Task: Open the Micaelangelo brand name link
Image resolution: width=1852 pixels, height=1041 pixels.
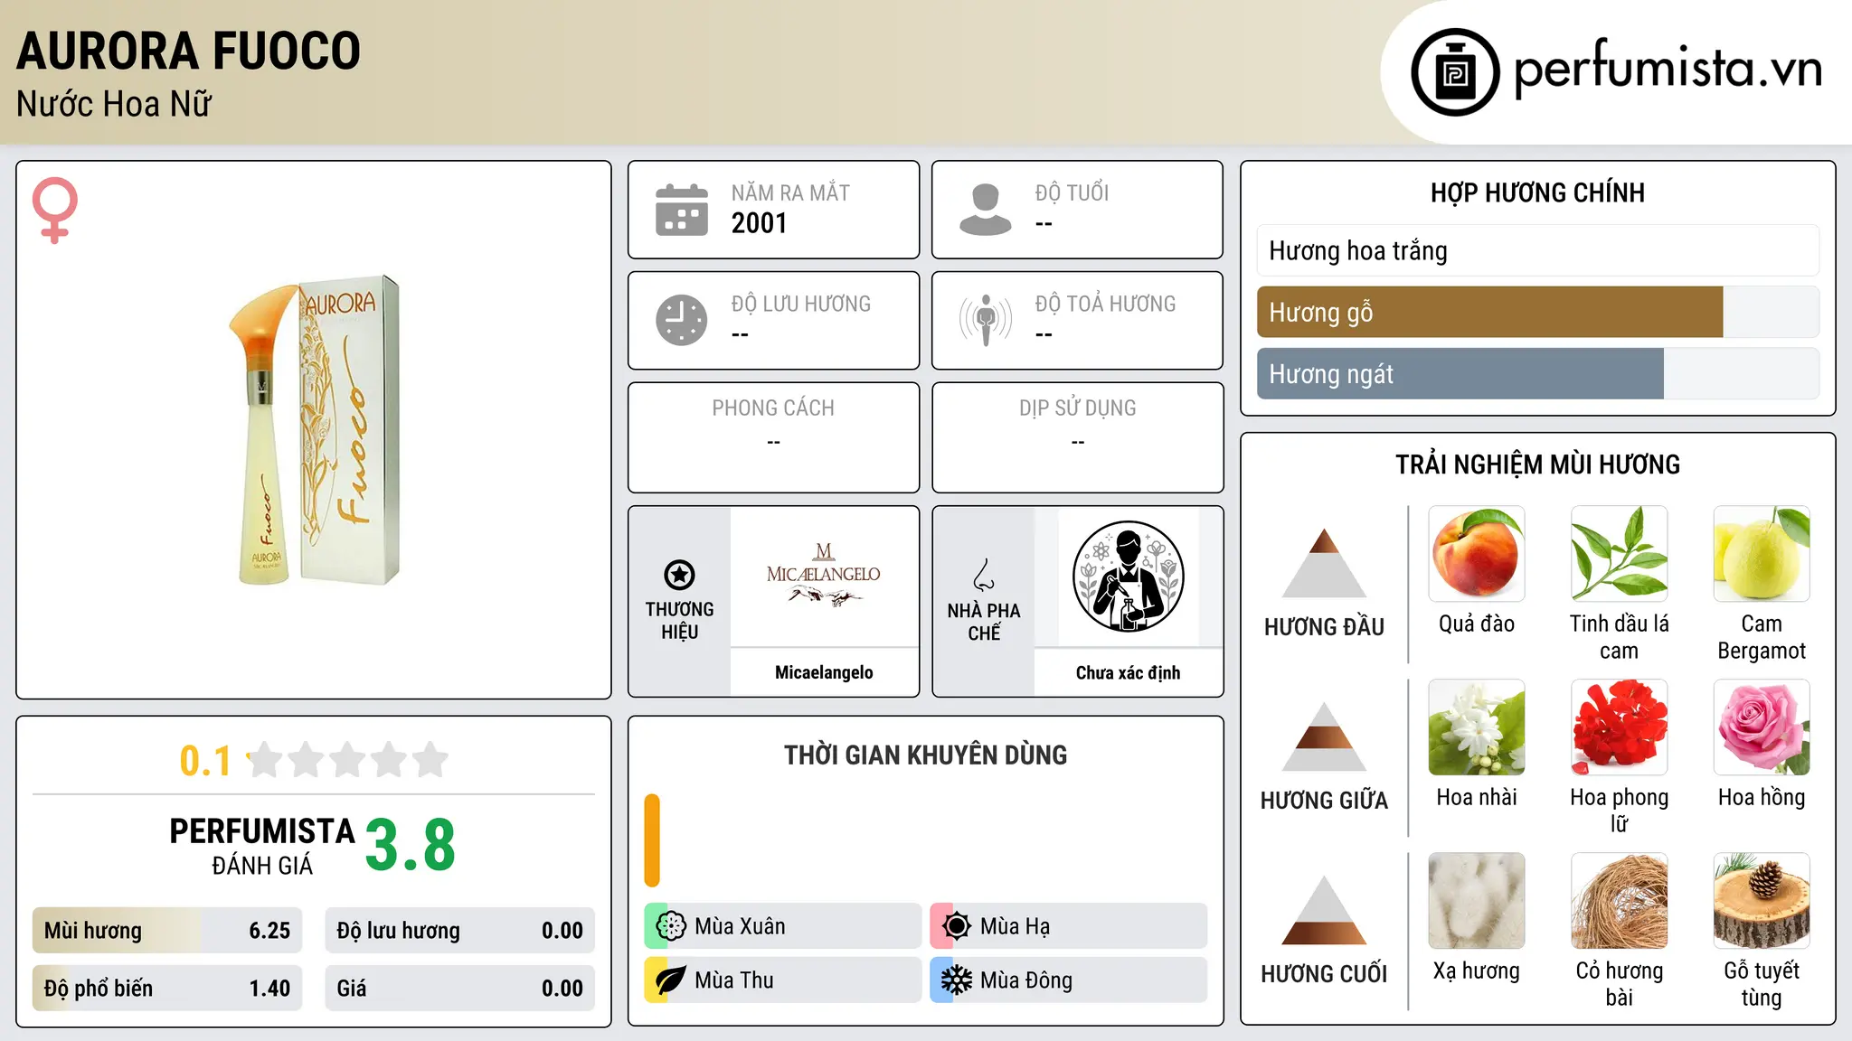Action: click(x=824, y=672)
